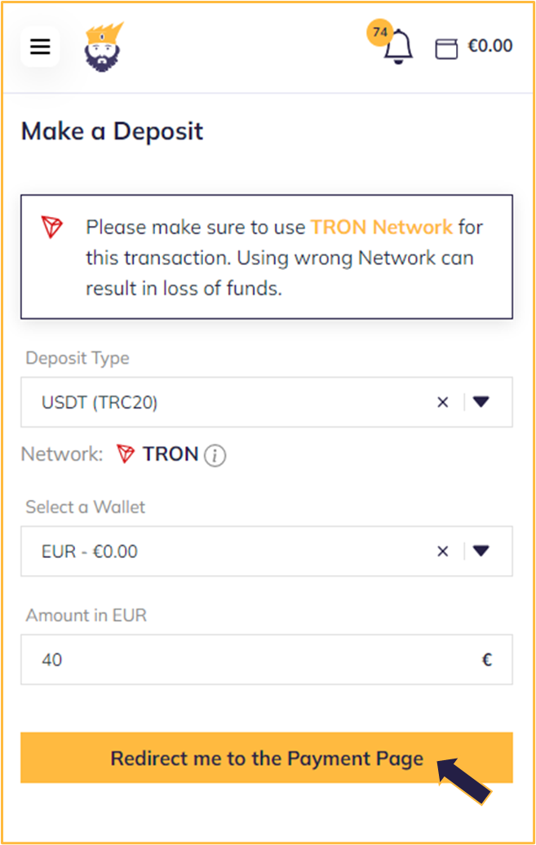Click the 74 notification badge

[379, 33]
